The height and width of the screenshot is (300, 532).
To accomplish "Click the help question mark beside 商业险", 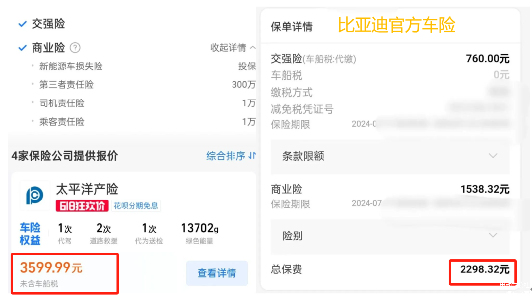I will click(75, 48).
